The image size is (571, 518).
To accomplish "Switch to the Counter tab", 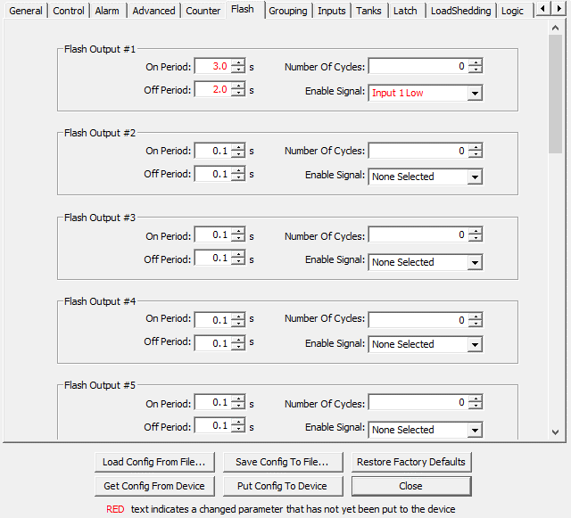I will (203, 11).
